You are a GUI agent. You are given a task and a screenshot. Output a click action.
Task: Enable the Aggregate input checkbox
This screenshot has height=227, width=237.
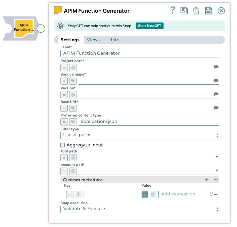coord(62,145)
